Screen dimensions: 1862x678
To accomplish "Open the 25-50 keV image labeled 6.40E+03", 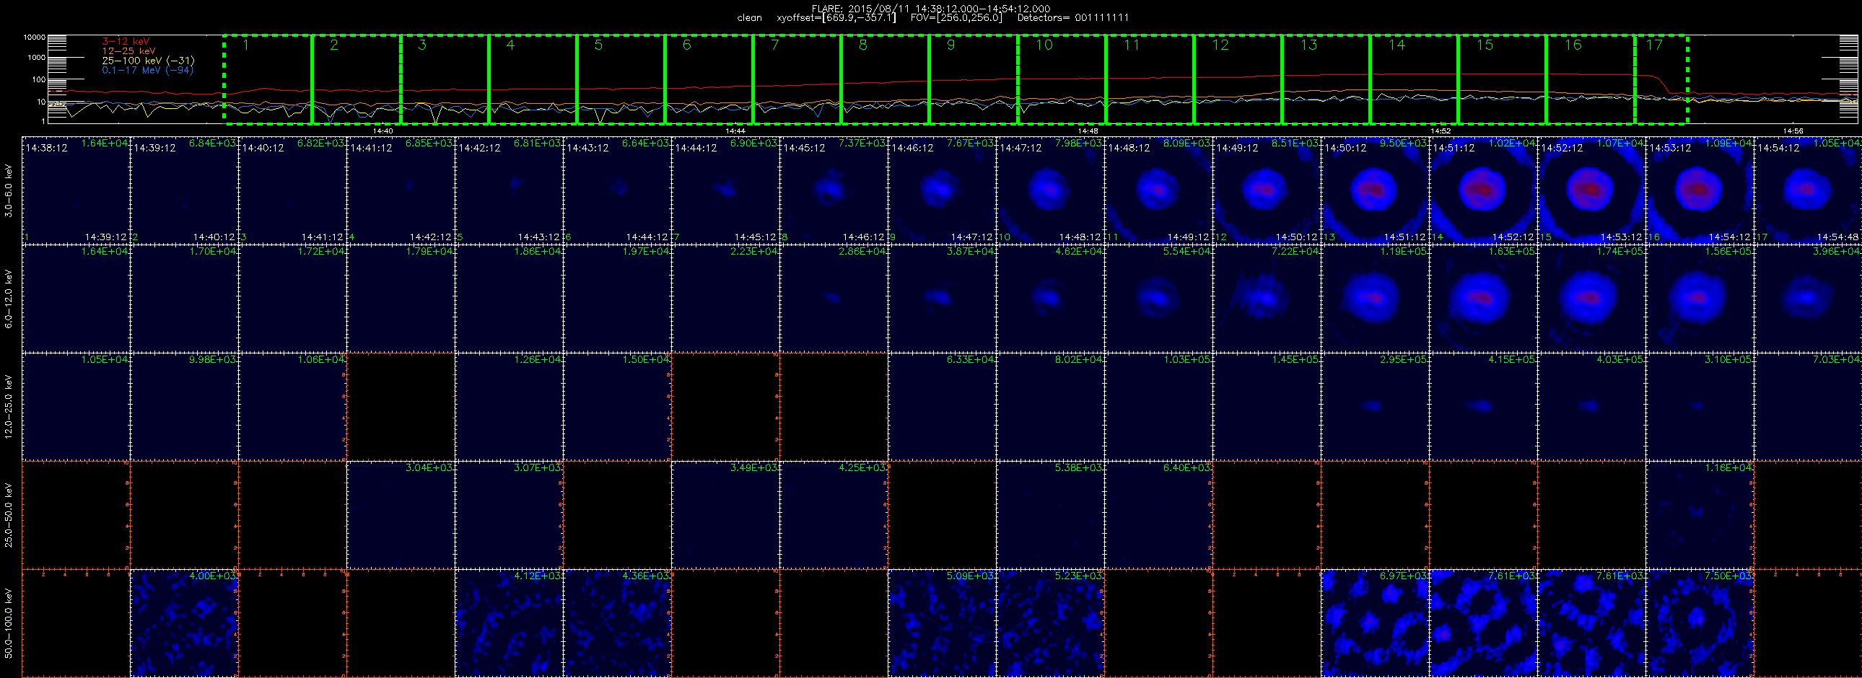I will coord(1158,515).
